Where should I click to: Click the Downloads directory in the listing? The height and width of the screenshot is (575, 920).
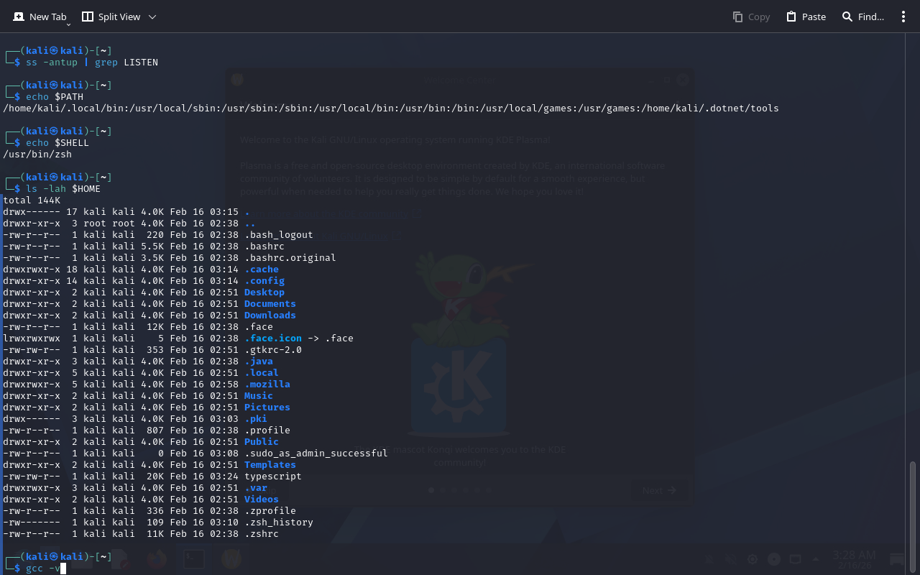coord(270,316)
